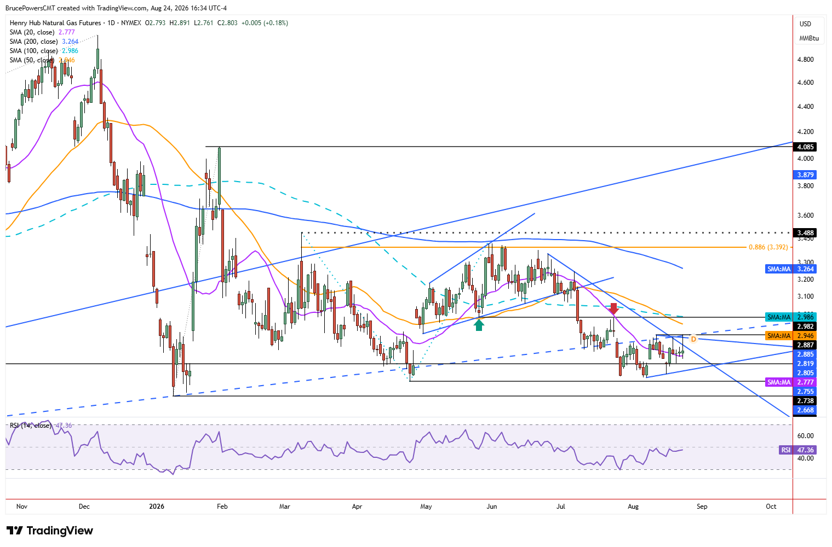Click the Oct label on the time axis
Viewport: 832px width, 547px height.
[x=771, y=507]
